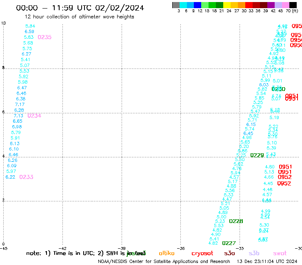Click the orange 30 ft legend swatch
The height and width of the screenshot is (265, 302).
(x=242, y=5)
